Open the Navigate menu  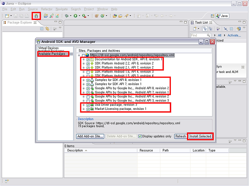click(x=62, y=9)
